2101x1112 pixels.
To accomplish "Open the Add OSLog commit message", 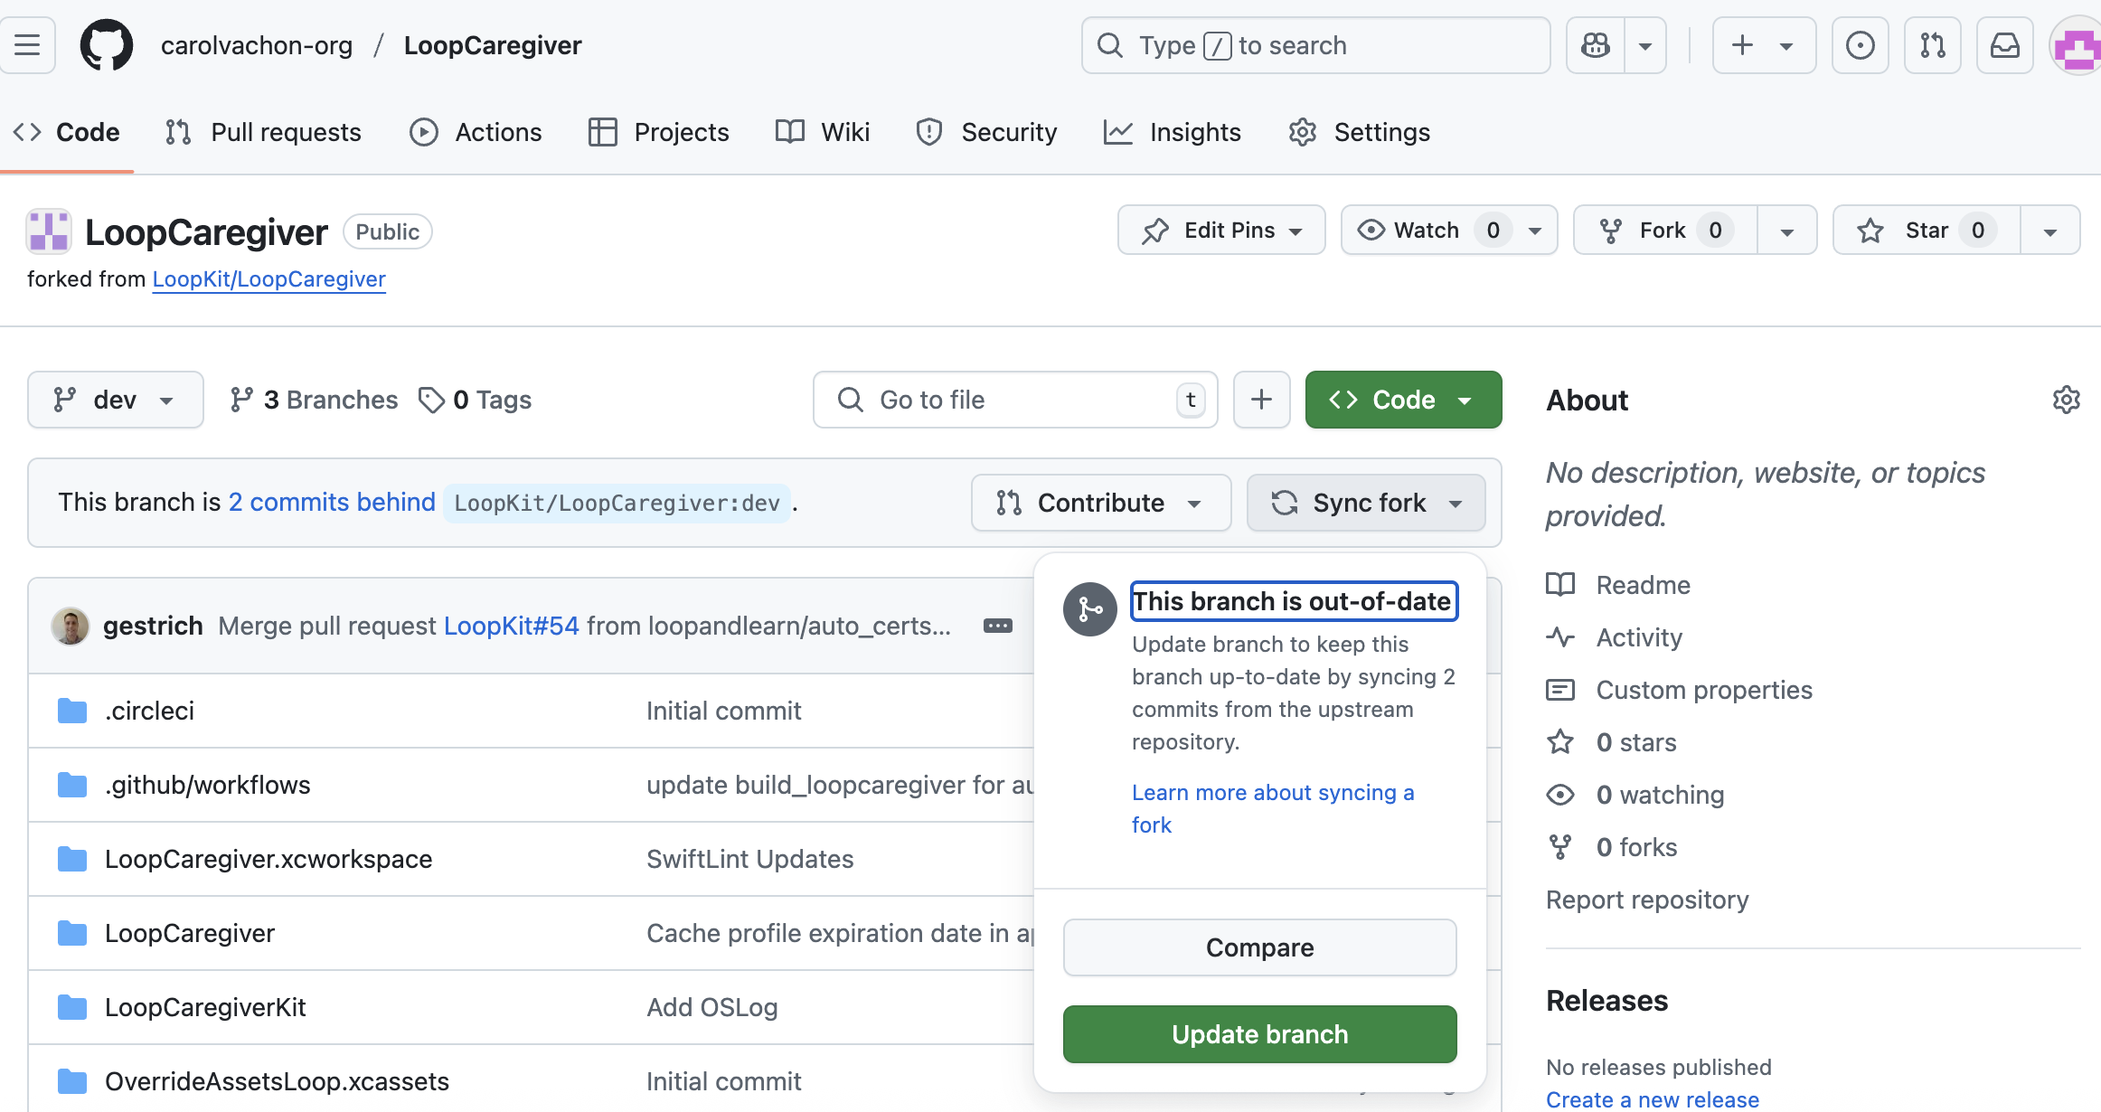I will pyautogui.click(x=711, y=1007).
